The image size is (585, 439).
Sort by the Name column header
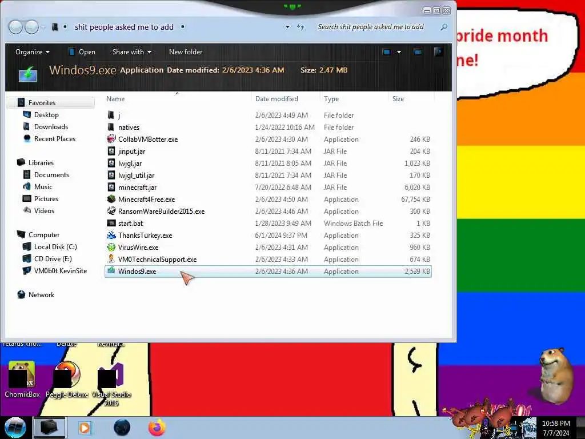point(177,98)
